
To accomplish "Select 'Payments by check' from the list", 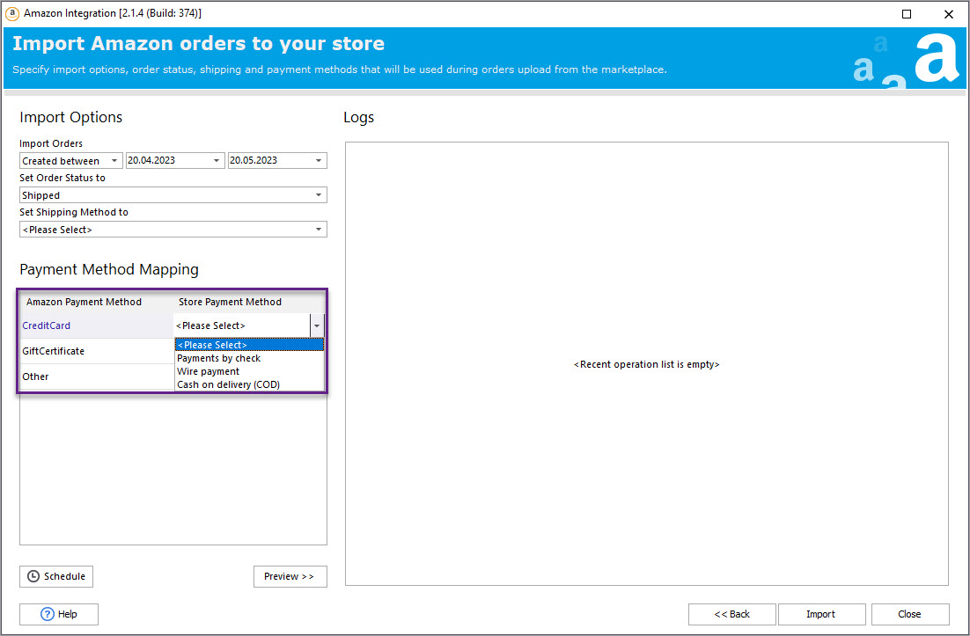I will point(219,358).
